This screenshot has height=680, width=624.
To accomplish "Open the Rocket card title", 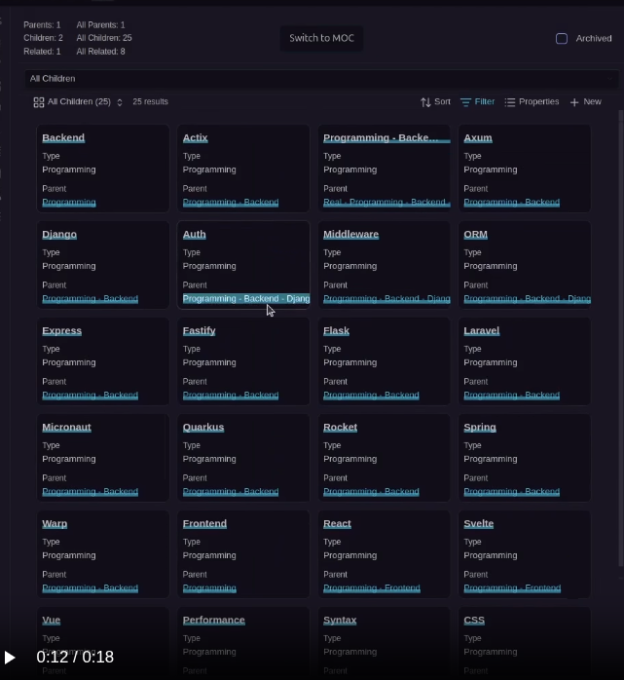I will point(340,428).
